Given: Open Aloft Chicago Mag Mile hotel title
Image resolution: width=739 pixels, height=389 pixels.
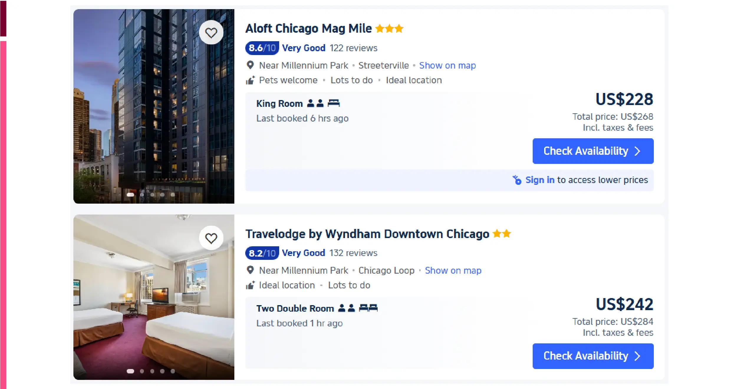Looking at the screenshot, I should point(309,29).
